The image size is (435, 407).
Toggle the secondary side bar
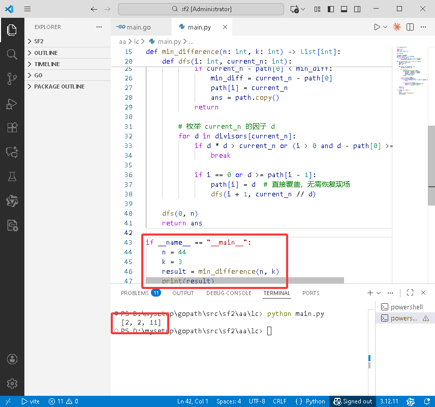pyautogui.click(x=357, y=9)
